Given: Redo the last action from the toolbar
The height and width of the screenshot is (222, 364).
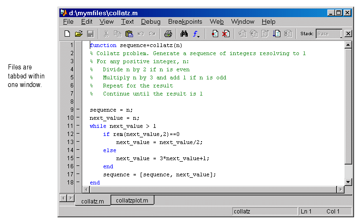Looking at the screenshot, I should [152, 34].
